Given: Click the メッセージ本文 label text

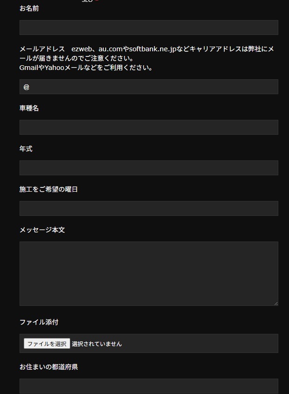Looking at the screenshot, I should [42, 230].
